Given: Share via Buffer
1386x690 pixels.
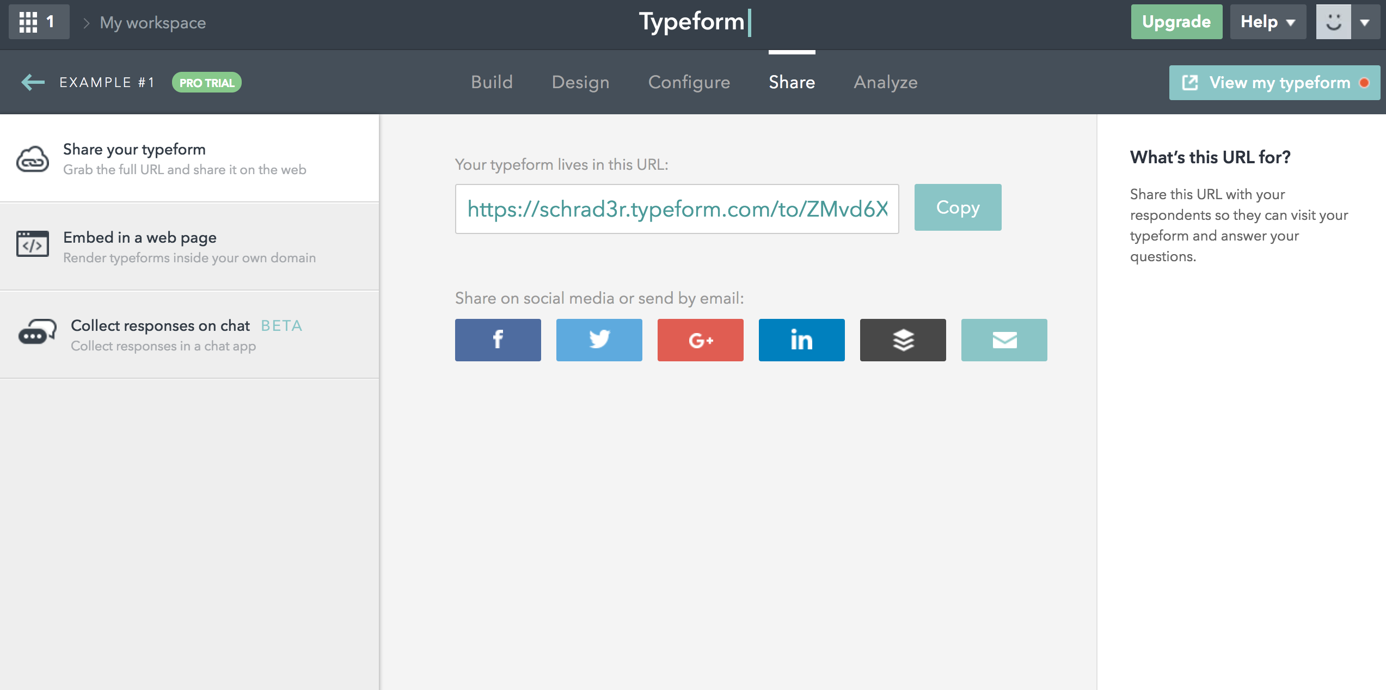Looking at the screenshot, I should click(x=903, y=340).
